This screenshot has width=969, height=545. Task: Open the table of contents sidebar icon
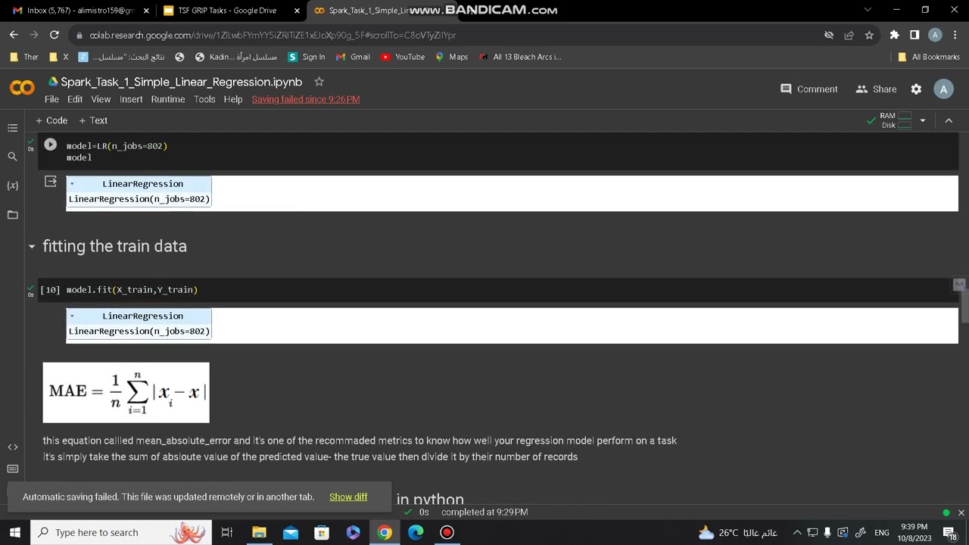12,128
